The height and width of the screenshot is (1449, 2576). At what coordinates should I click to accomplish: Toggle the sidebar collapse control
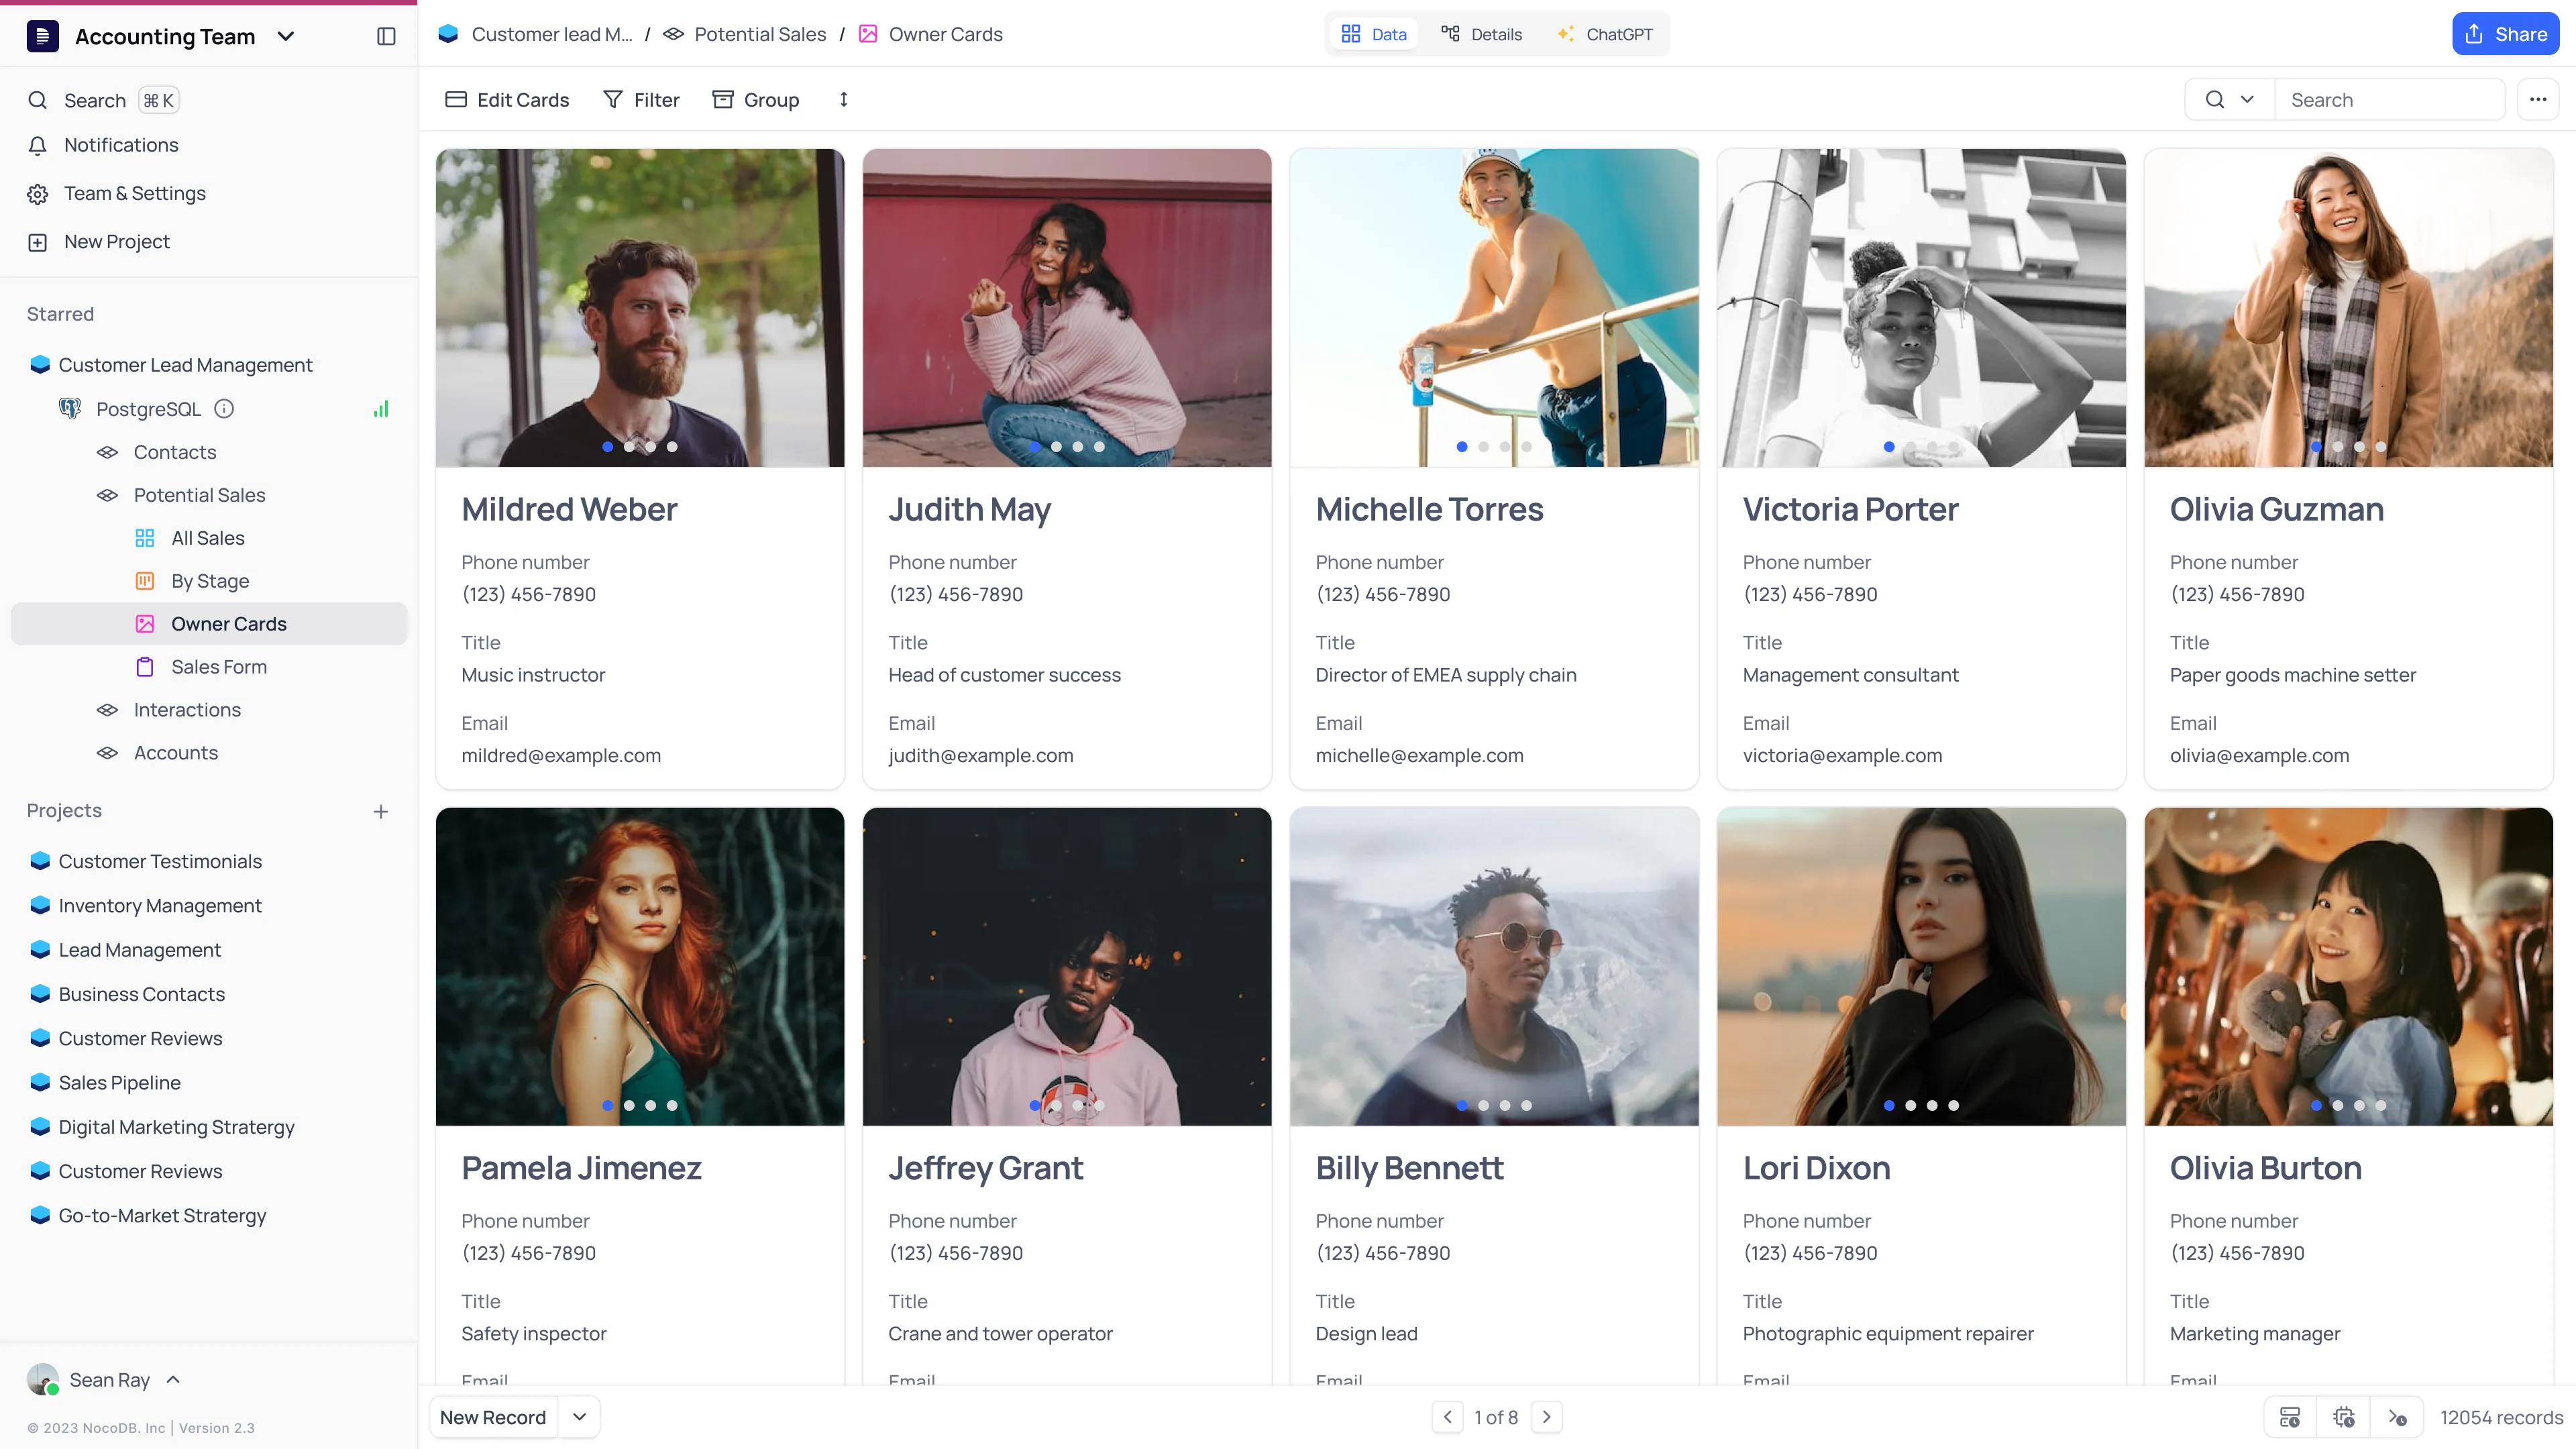coord(385,35)
